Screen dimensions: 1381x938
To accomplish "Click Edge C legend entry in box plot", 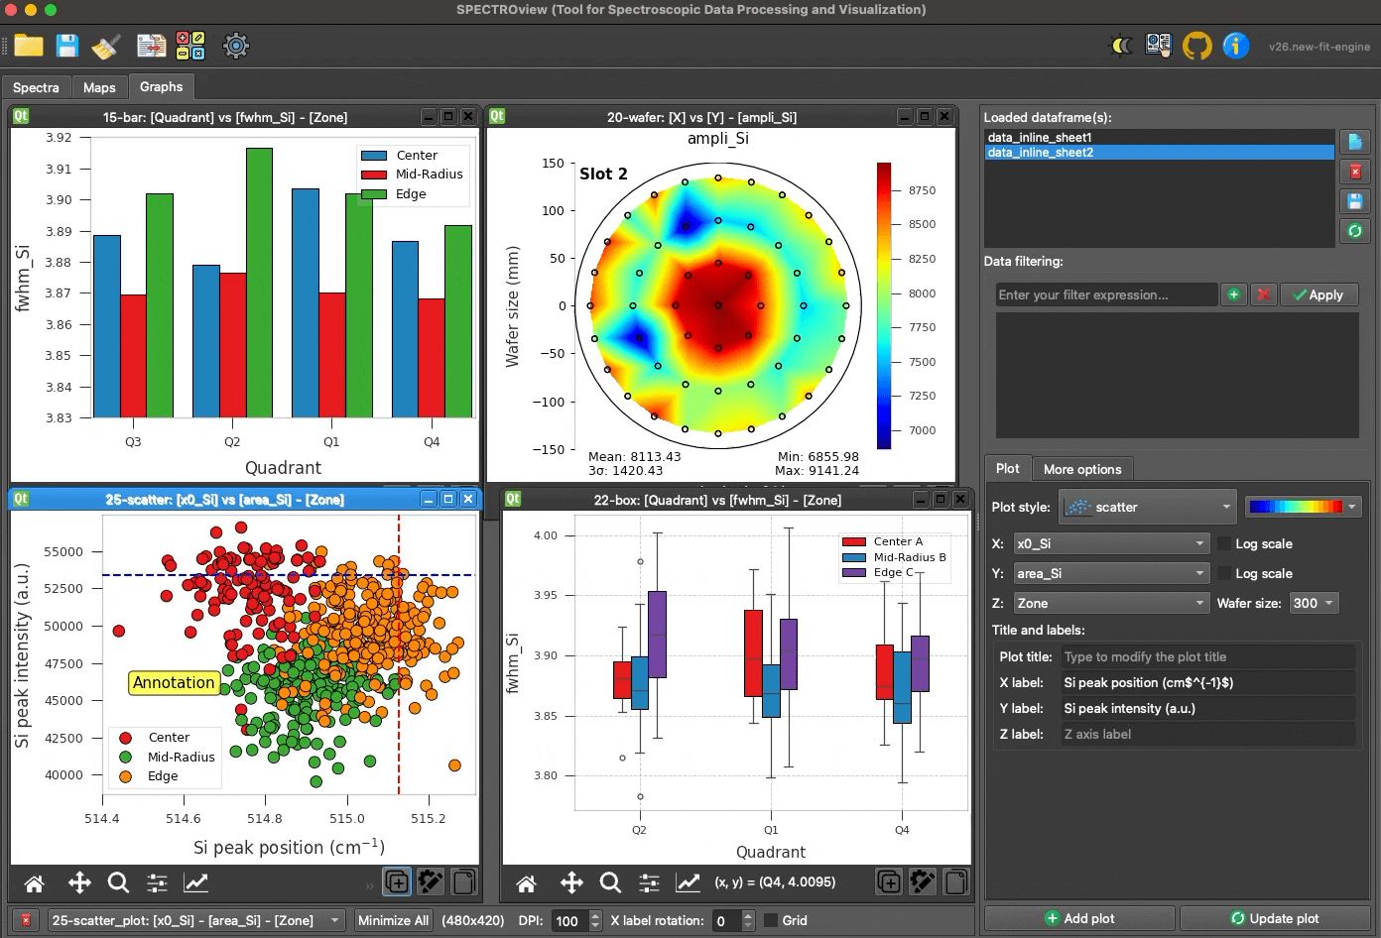I will 878,572.
